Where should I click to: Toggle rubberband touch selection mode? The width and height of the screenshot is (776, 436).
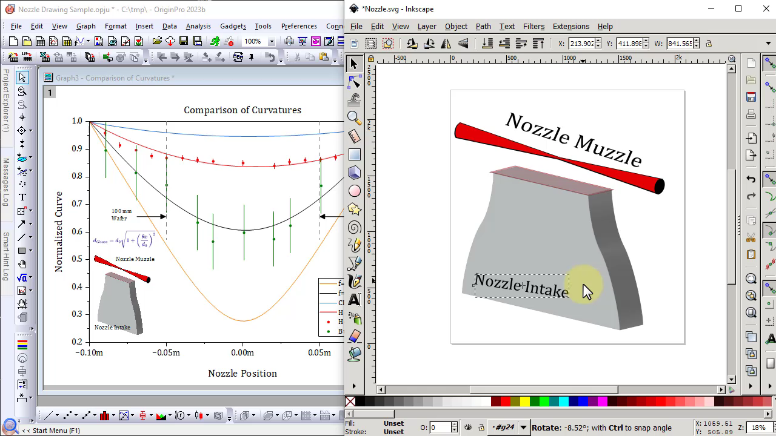pos(388,44)
